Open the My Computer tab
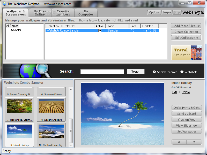This screenshot has width=207, height=155. click(x=86, y=13)
